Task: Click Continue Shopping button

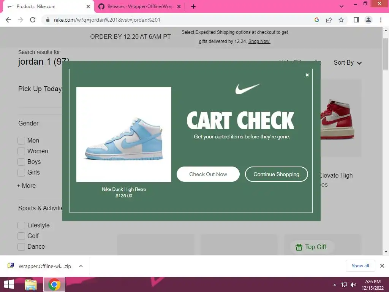Action: (x=277, y=174)
